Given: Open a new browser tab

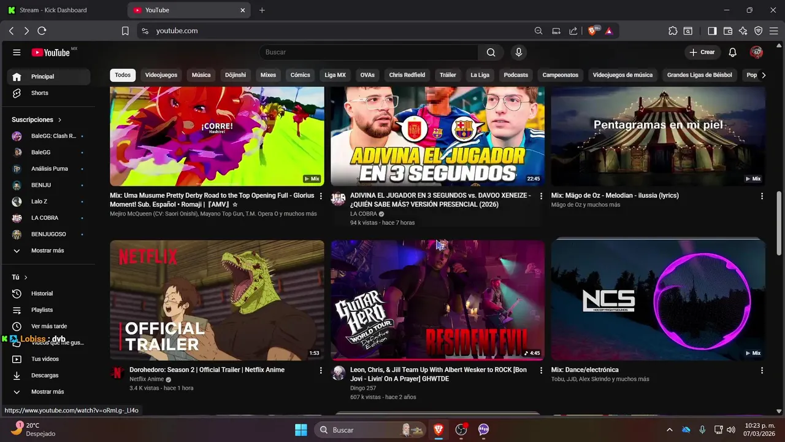Looking at the screenshot, I should (262, 10).
